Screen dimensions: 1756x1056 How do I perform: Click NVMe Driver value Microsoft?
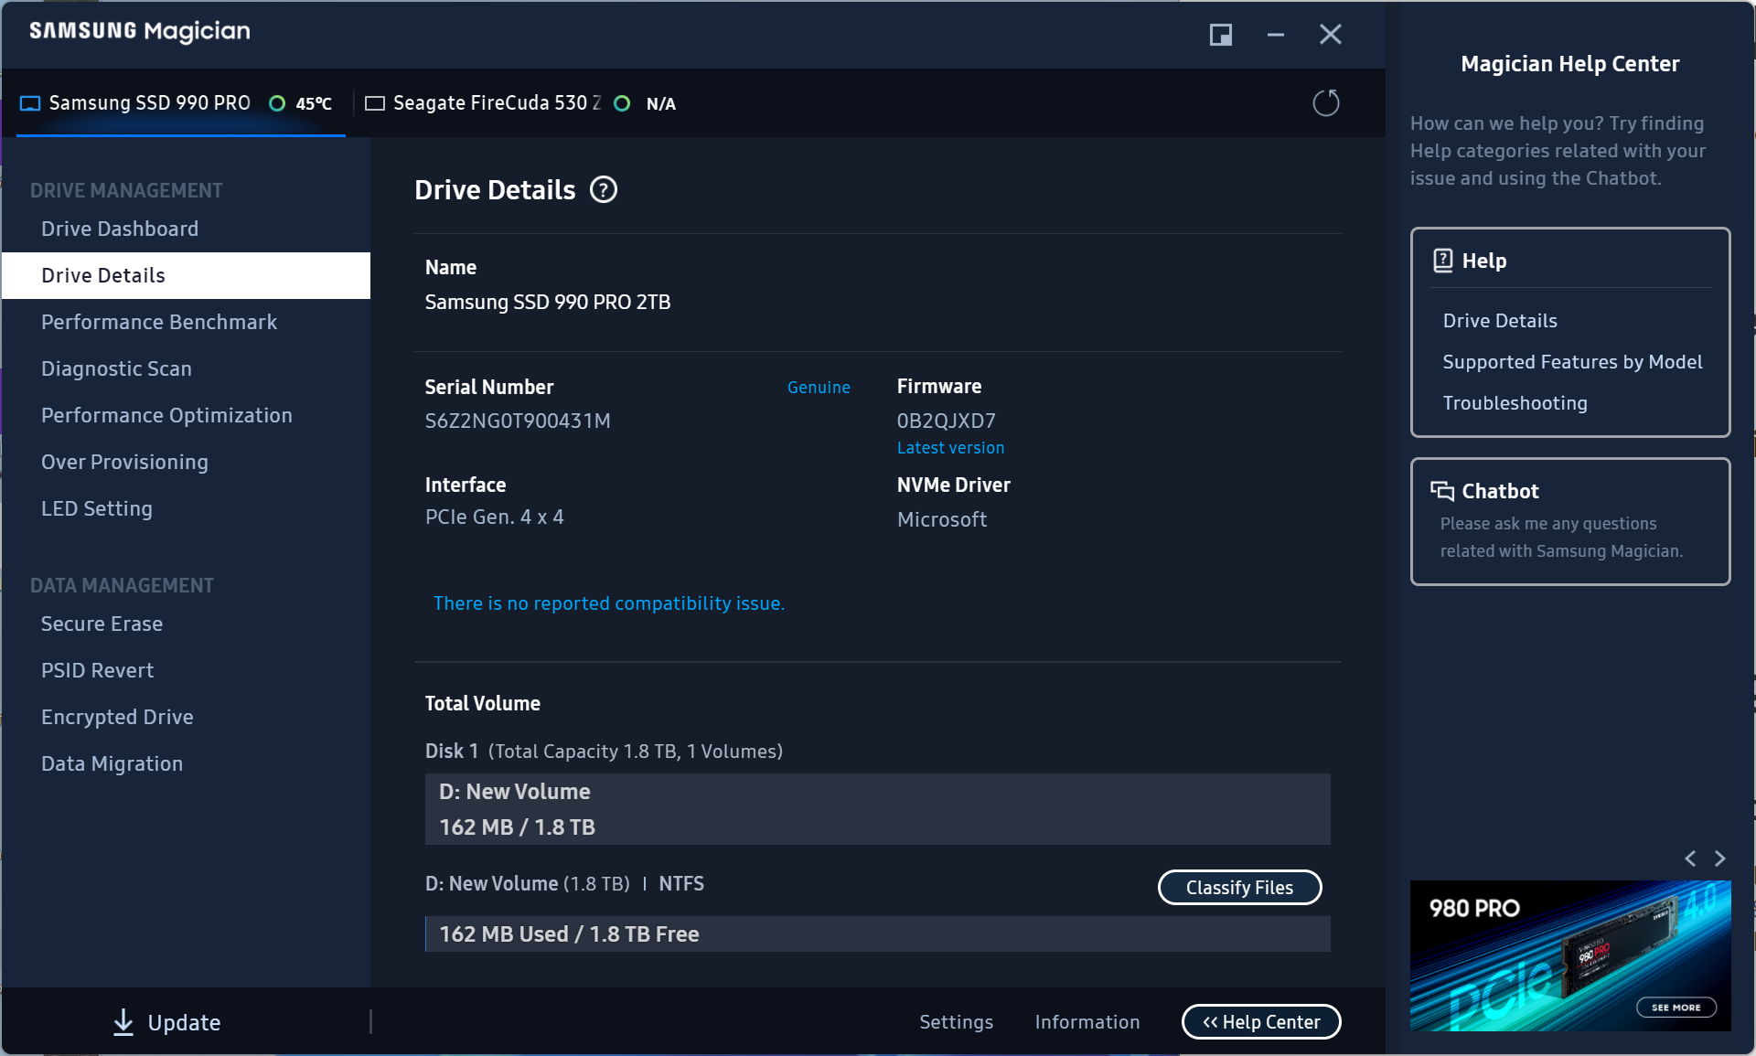coord(942,519)
